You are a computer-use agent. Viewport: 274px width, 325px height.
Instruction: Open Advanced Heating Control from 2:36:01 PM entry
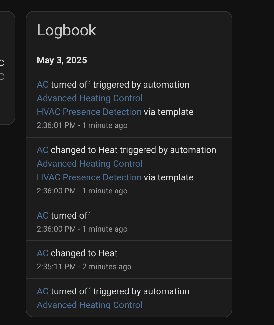pos(89,98)
